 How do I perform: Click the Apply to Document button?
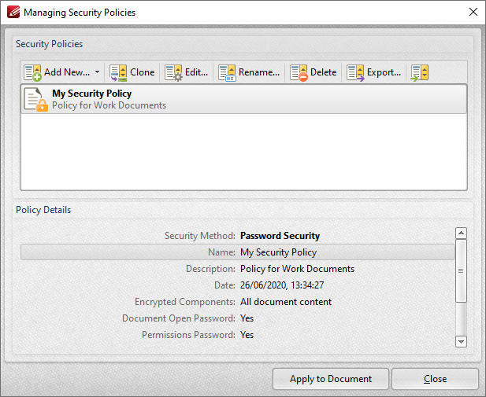pyautogui.click(x=330, y=379)
